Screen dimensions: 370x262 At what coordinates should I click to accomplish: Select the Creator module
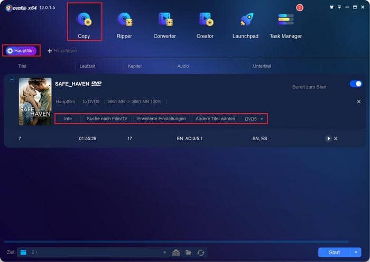tap(205, 25)
